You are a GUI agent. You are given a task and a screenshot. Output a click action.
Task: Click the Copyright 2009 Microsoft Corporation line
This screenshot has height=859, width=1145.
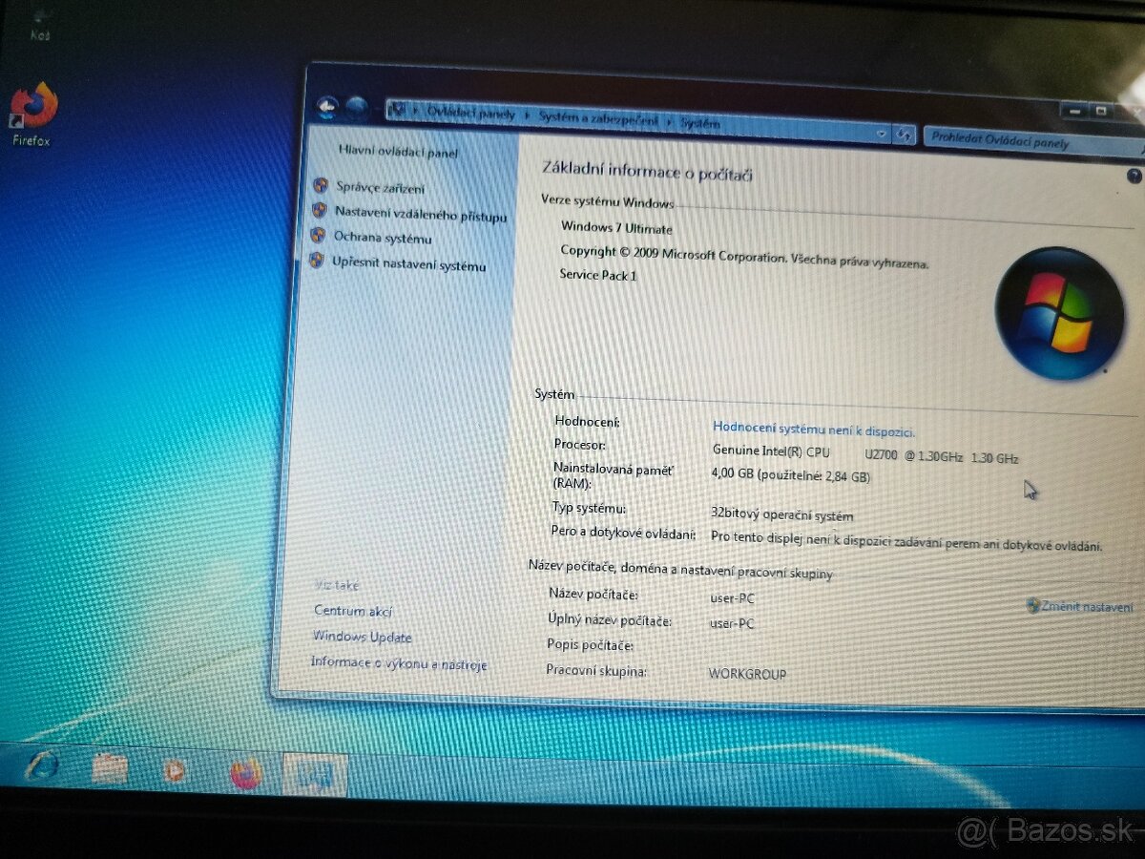coord(744,256)
